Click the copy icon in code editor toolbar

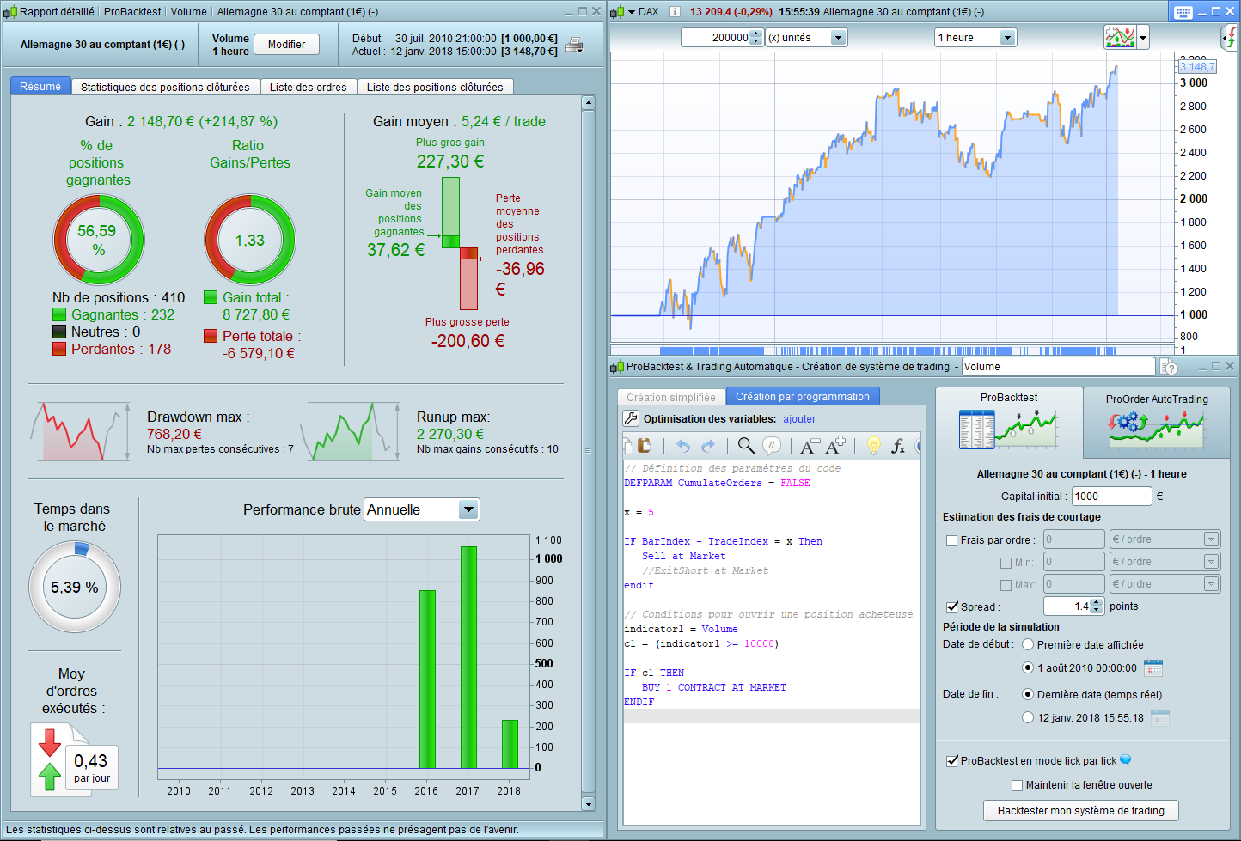627,445
